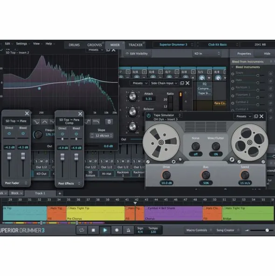This screenshot has width=275, height=276.
Task: Click the EQ Frequency knob
Action: [38, 134]
